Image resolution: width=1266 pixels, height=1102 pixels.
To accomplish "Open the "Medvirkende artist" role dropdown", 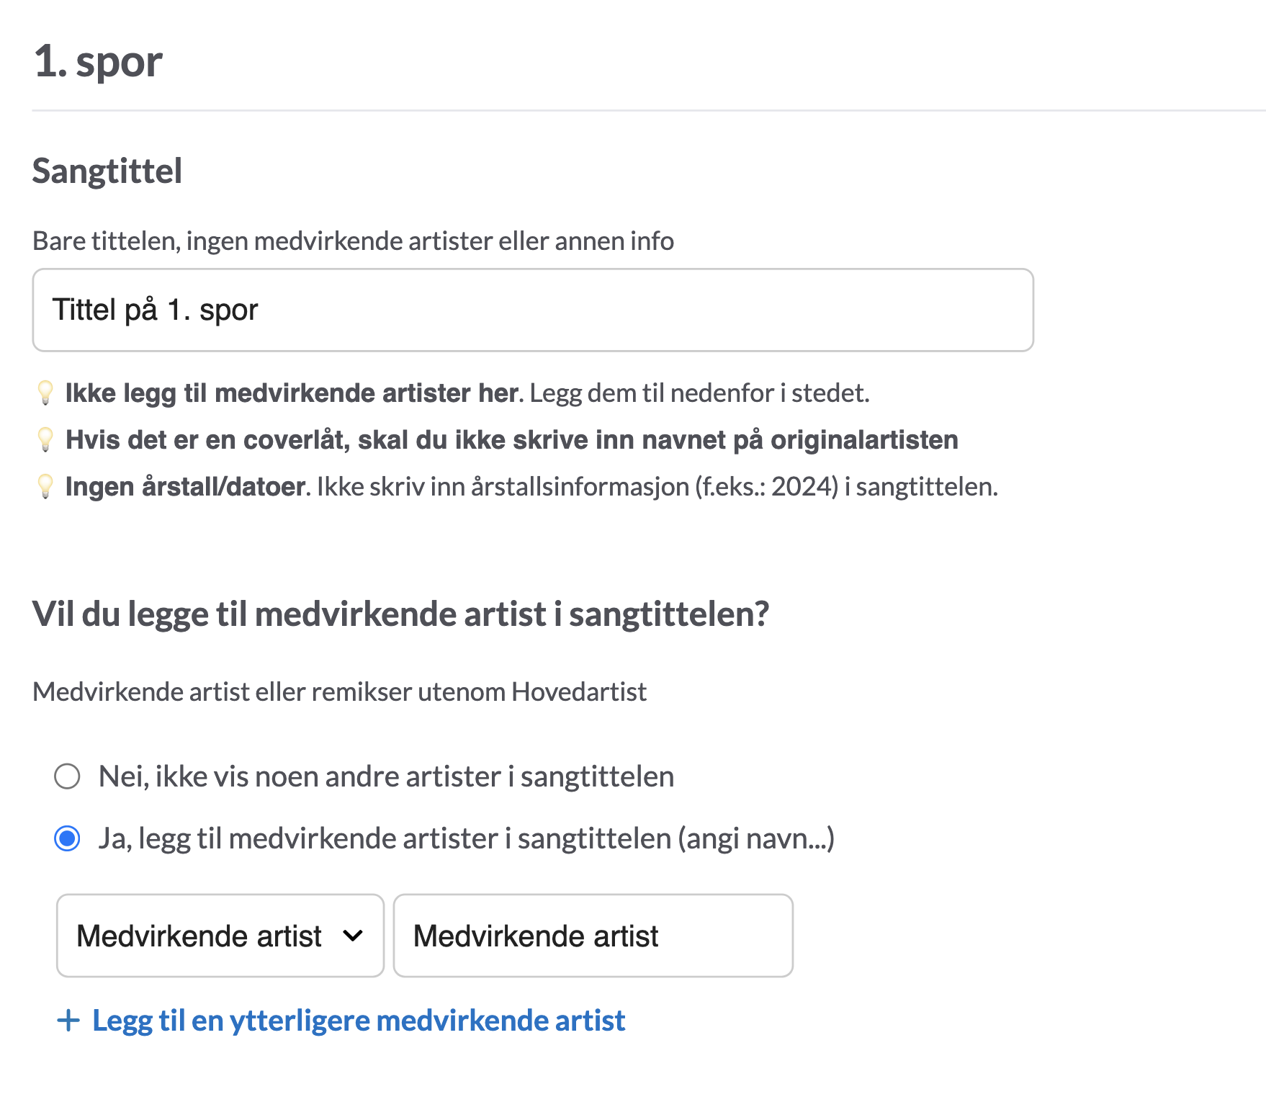I will (x=220, y=936).
